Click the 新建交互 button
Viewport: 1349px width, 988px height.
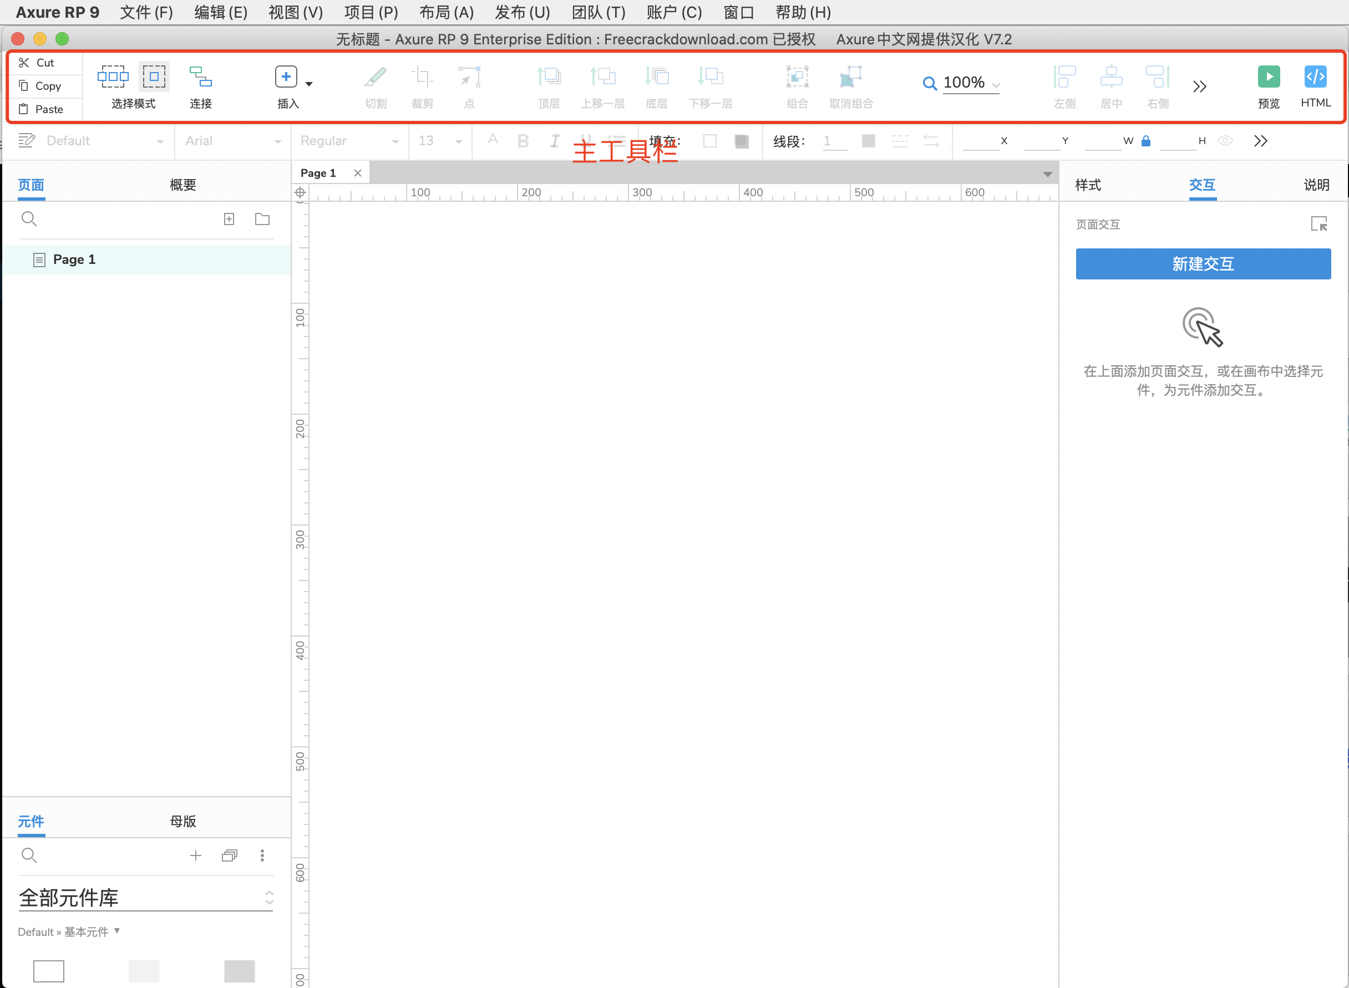(1203, 264)
